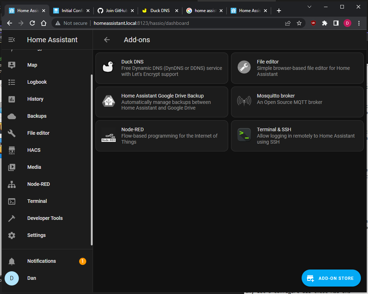The height and width of the screenshot is (294, 368).
Task: Switch to the Initial Config tab
Action: 71,11
